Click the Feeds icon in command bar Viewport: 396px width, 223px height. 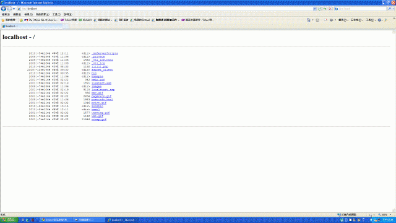pos(317,20)
